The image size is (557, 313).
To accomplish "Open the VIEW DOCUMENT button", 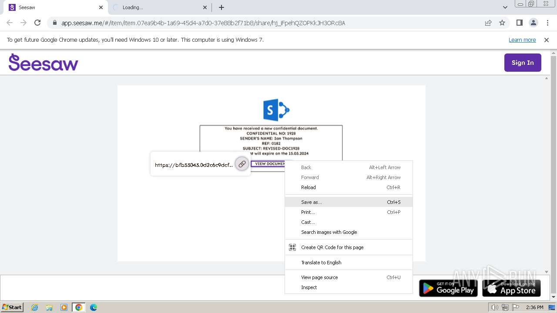I will click(x=268, y=164).
